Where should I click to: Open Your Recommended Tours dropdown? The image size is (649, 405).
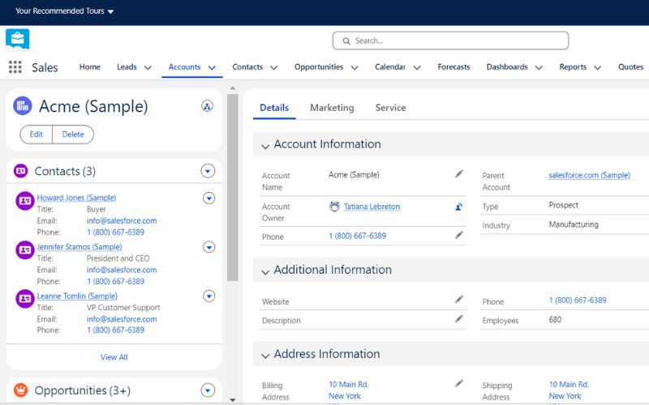pos(65,11)
